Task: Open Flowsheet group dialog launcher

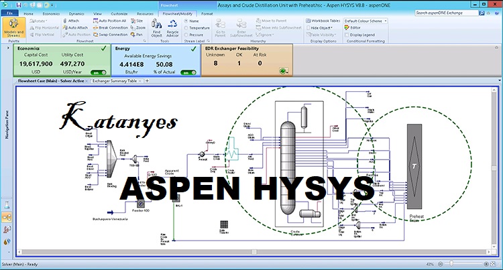Action: [x=144, y=41]
